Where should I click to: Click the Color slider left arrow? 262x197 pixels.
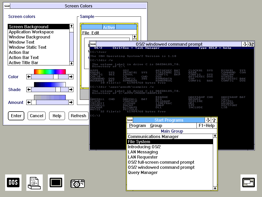tap(29, 77)
